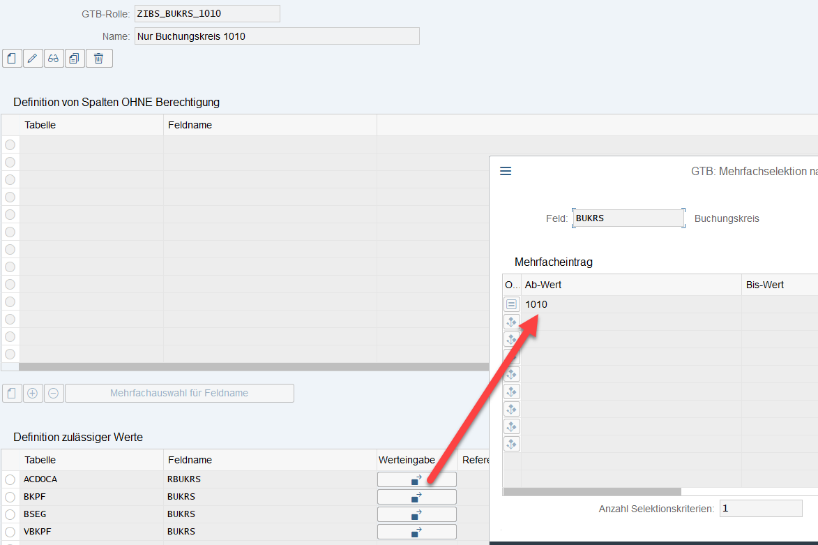Screen dimensions: 818x545
Task: Click Mehrfachauswahl für Feldname button
Action: 179,393
